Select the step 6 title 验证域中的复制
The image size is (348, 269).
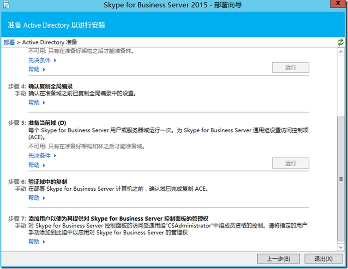(x=48, y=181)
